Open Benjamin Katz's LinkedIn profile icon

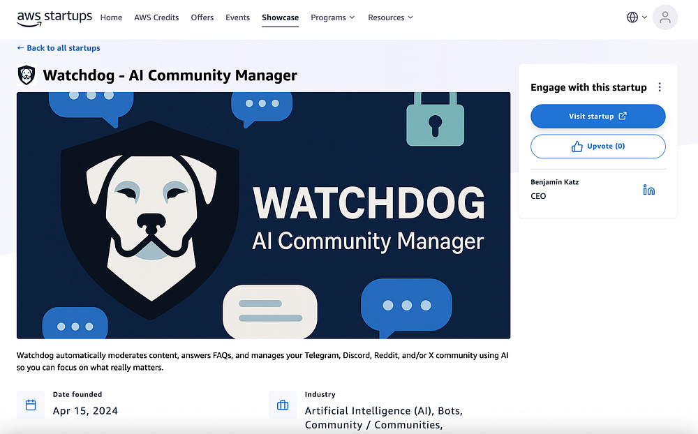coord(648,190)
